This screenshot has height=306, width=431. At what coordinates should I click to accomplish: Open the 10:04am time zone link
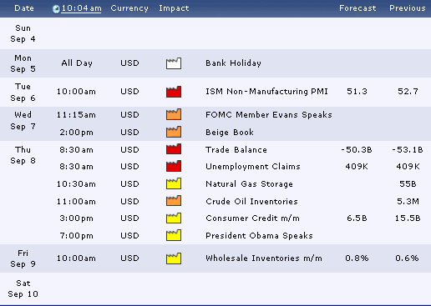coord(81,8)
